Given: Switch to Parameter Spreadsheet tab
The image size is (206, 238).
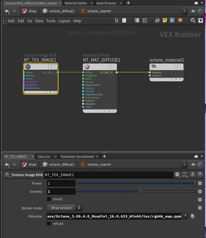Looking at the screenshot, I should [x=77, y=157].
